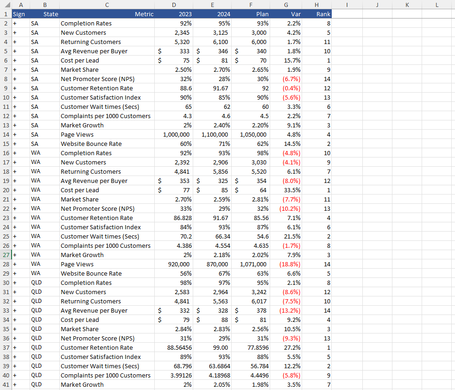This screenshot has height=390, width=455.
Task: Select QLD Customer Retention Rate 2023 value 88.56456
Action: tap(174, 347)
